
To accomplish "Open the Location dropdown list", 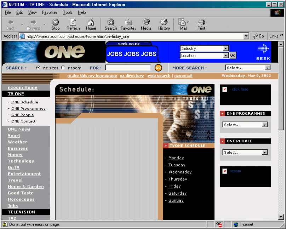I will 225,56.
